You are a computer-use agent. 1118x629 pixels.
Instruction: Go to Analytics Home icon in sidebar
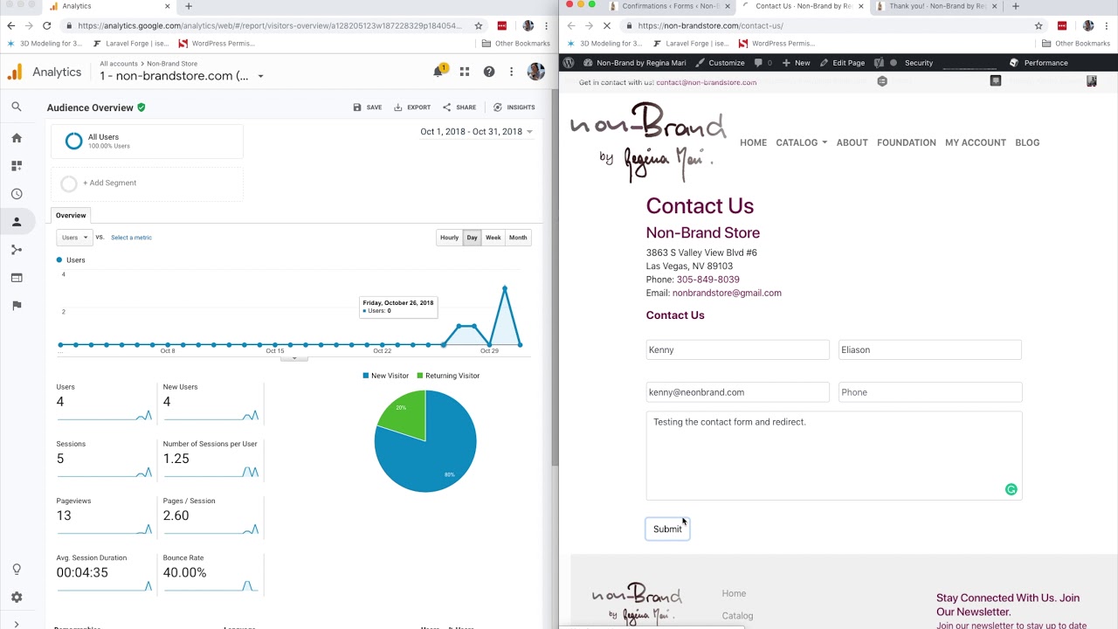point(16,138)
